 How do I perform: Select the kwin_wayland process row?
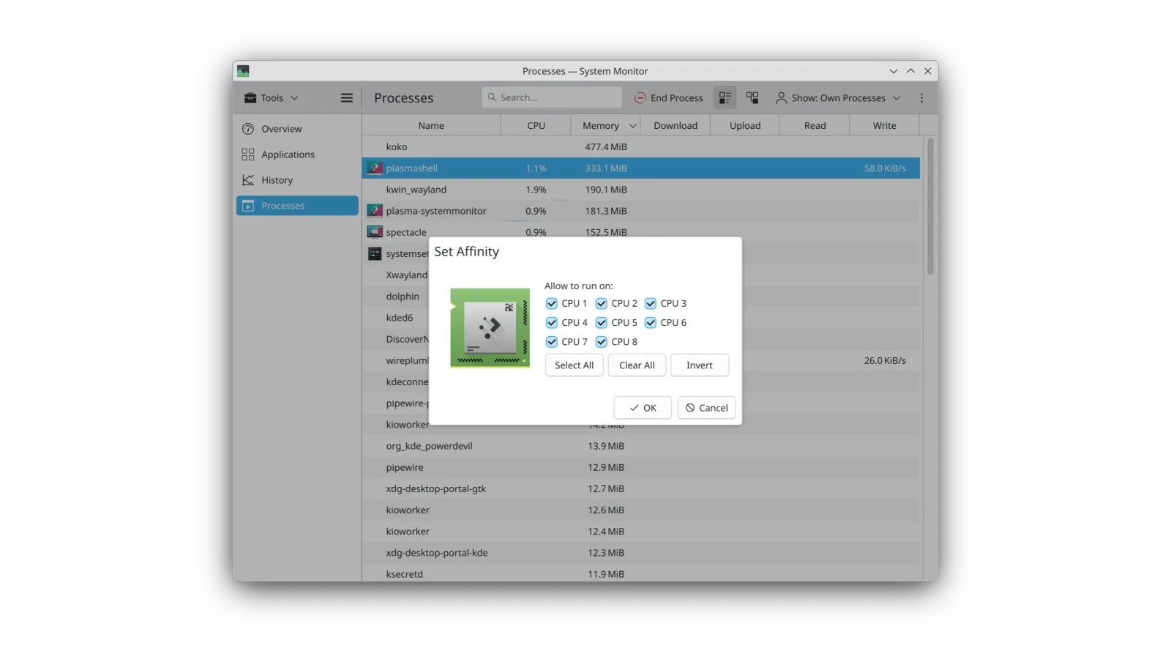pyautogui.click(x=641, y=190)
